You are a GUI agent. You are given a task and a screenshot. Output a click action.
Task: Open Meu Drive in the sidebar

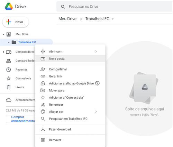tap(22, 34)
